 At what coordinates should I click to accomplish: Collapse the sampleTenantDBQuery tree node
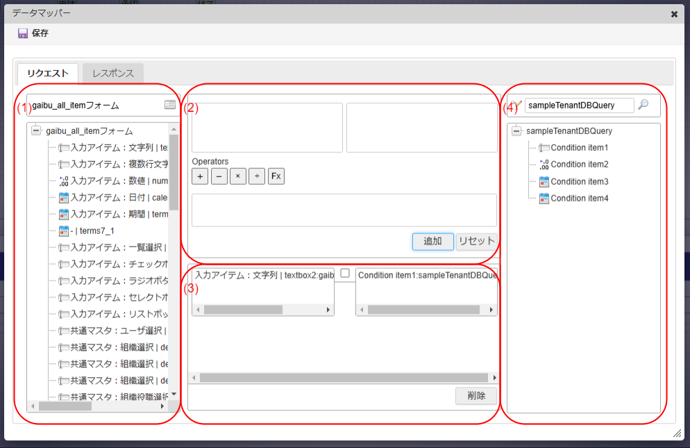coord(516,131)
